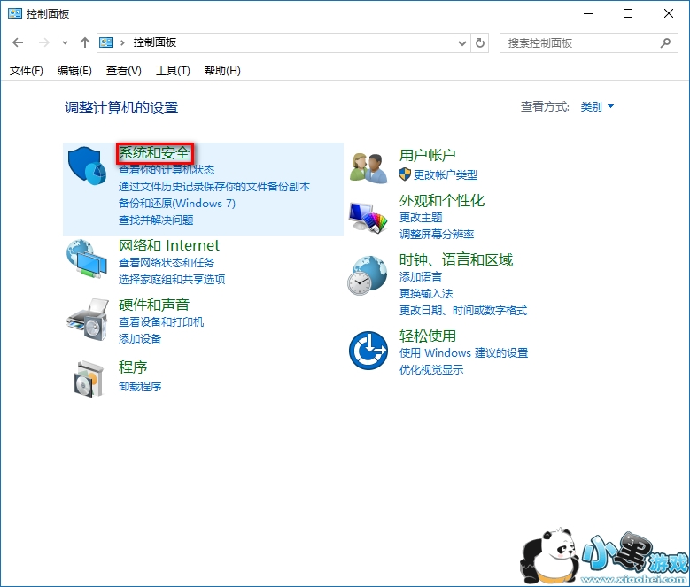Open the 文件(F) menu
Viewport: 690px width, 587px height.
[27, 71]
